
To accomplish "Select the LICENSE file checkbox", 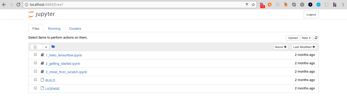I will 35,88.
